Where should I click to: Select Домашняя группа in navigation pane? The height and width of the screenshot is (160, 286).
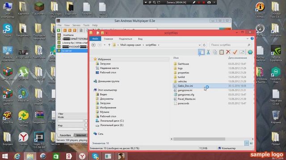109,81
